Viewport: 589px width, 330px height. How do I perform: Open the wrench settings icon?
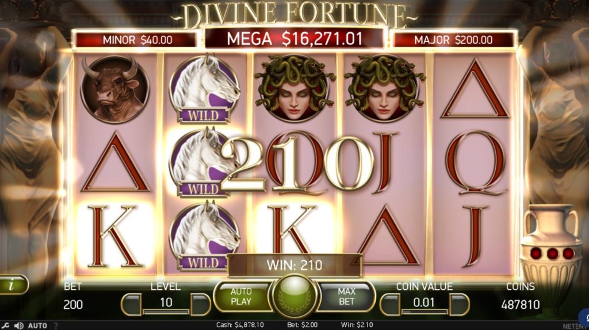5,325
